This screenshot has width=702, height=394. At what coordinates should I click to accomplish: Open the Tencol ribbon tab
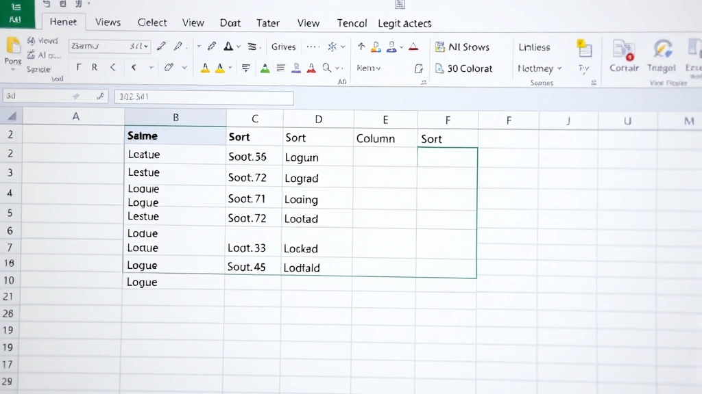[352, 23]
